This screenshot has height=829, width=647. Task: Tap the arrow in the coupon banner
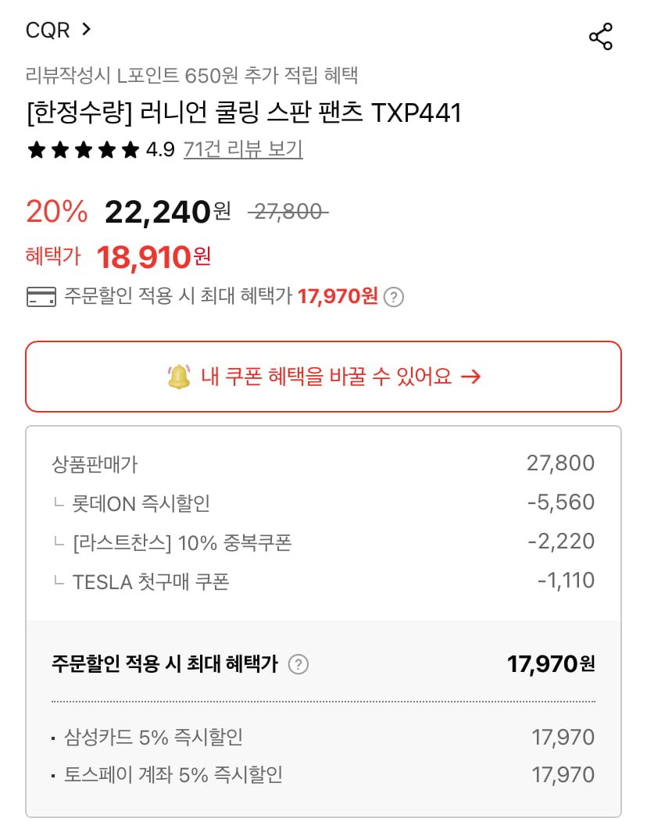(470, 377)
